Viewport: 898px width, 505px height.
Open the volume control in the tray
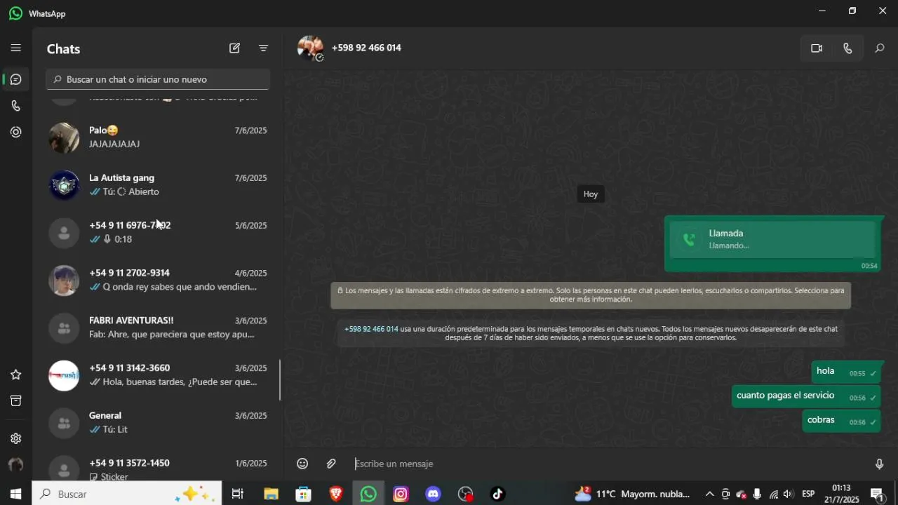pos(788,494)
